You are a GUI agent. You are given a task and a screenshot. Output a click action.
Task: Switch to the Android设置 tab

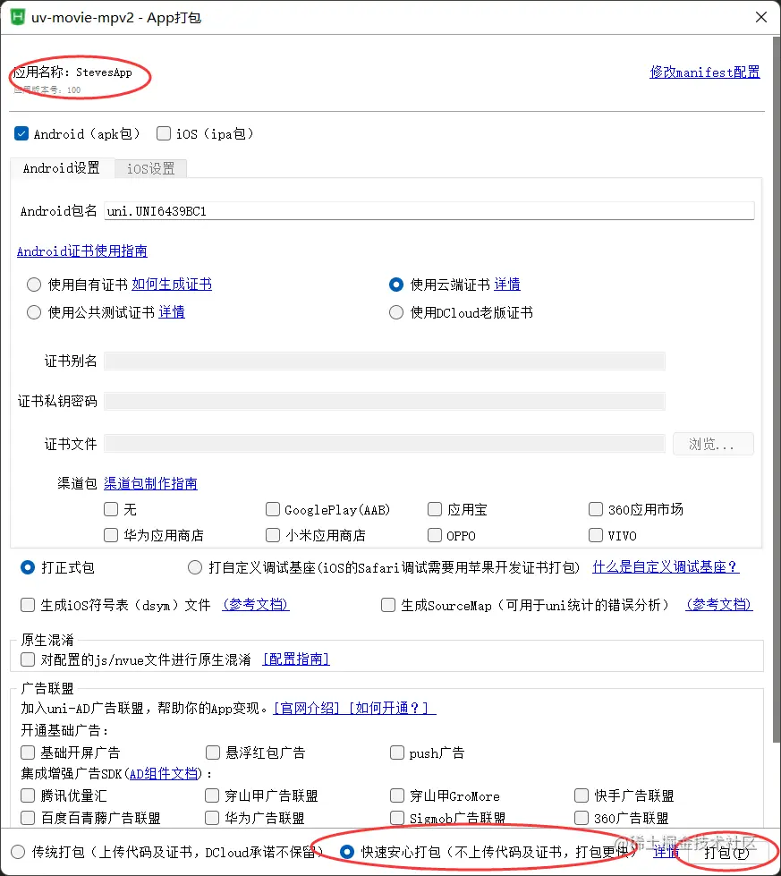coord(62,168)
